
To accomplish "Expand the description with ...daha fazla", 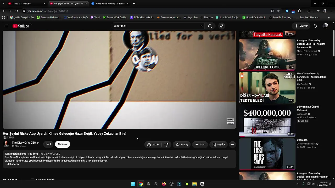I will (12, 164).
